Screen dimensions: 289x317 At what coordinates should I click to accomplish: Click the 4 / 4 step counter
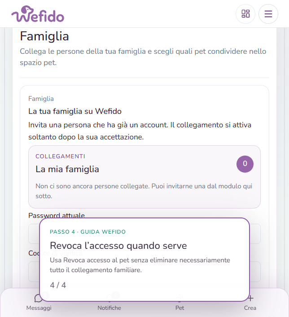[x=58, y=285]
